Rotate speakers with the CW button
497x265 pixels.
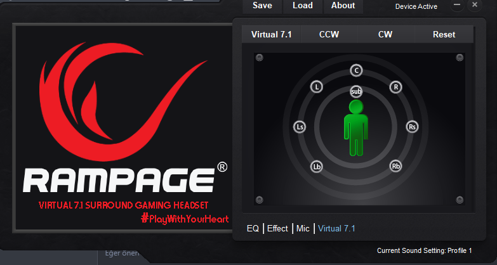pos(386,34)
